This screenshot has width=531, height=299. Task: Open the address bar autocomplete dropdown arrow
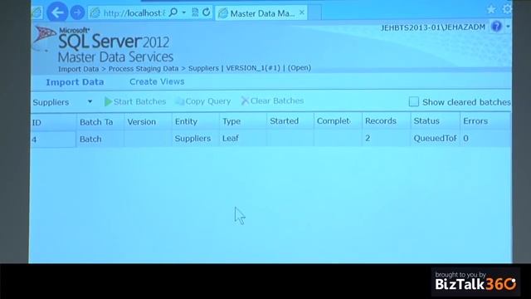point(184,12)
